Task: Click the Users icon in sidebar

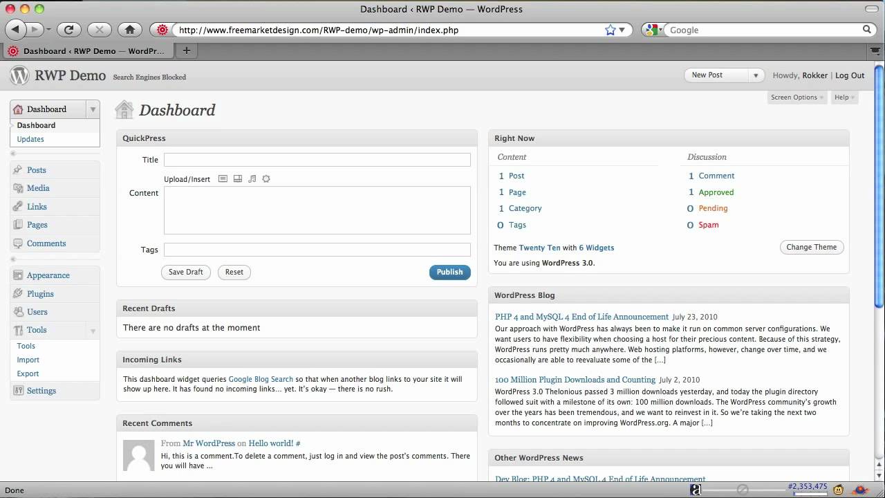Action: tap(18, 312)
